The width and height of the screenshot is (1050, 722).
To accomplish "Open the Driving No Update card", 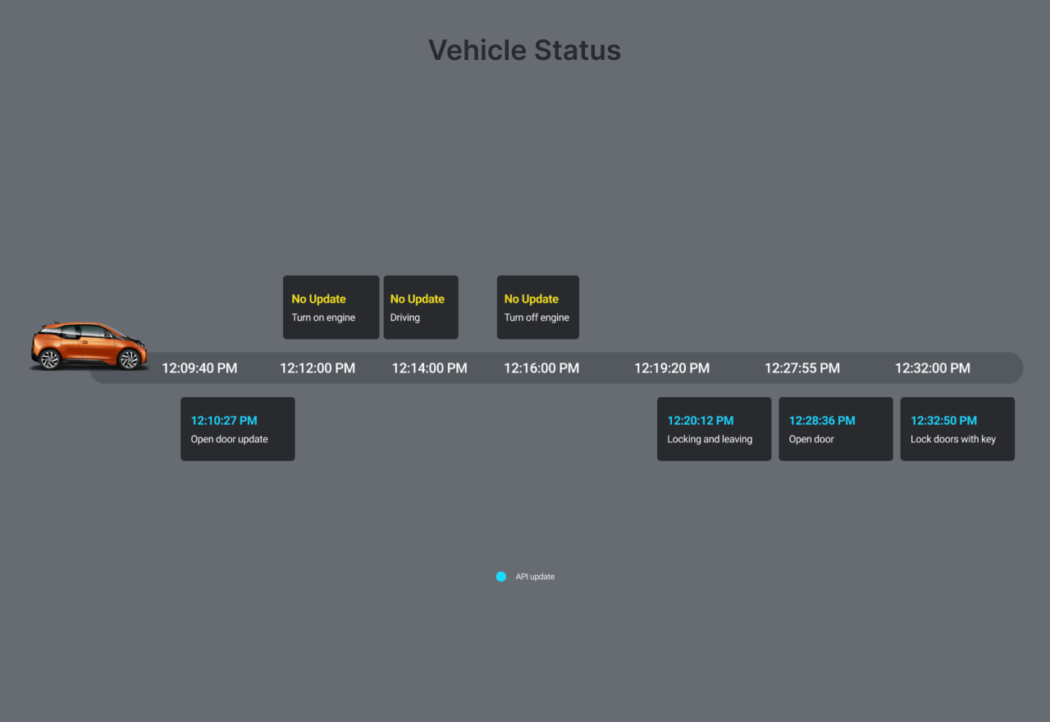I will pos(421,308).
